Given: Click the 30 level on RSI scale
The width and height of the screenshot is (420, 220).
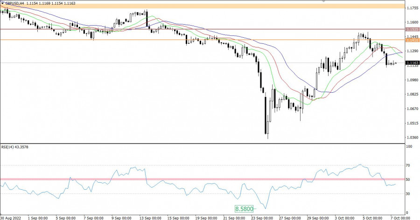Looking at the screenshot, I should (408, 193).
